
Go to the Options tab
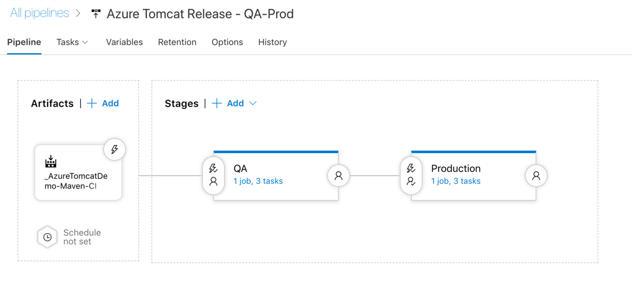[x=227, y=42]
